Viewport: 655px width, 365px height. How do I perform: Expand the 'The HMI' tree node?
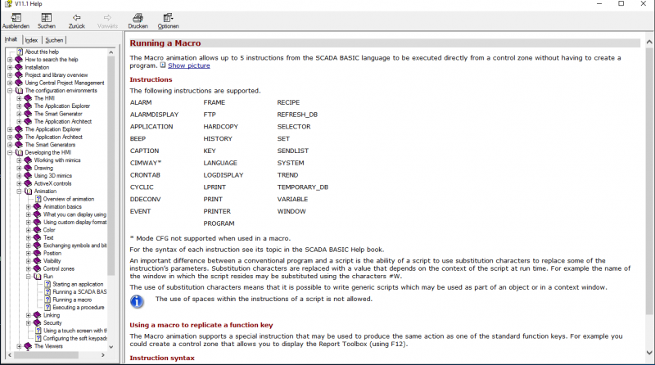tap(19, 98)
